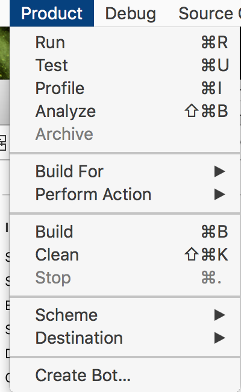This screenshot has height=392, width=241.
Task: Open the Source Control menu
Action: 209,13
